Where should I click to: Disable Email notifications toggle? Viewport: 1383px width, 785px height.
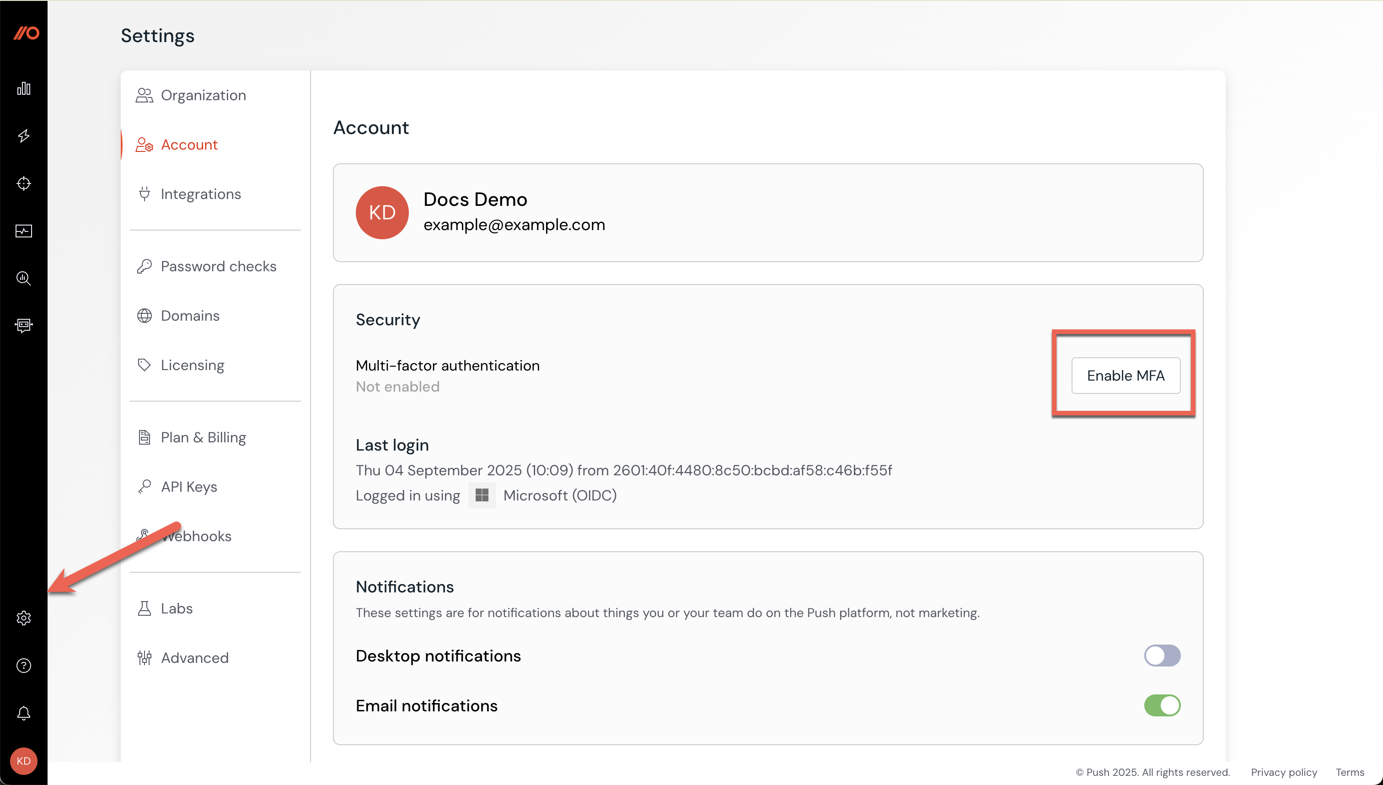(x=1162, y=705)
